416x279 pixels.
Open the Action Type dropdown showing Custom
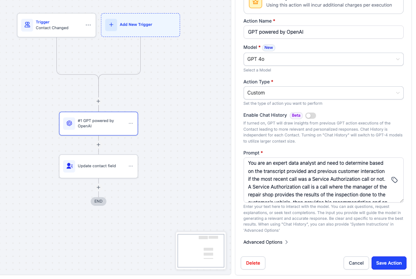[323, 93]
